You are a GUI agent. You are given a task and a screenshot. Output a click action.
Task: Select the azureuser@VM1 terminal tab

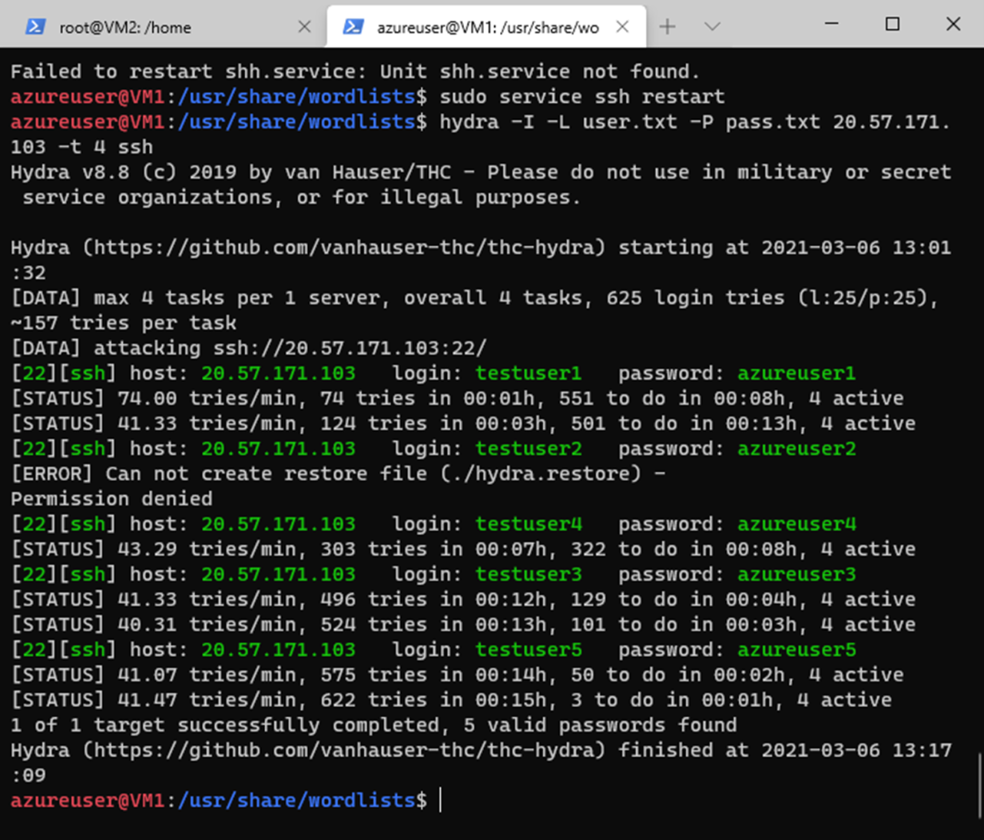(x=487, y=26)
